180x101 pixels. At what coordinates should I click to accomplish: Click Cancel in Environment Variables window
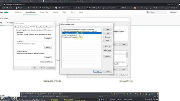[123, 75]
